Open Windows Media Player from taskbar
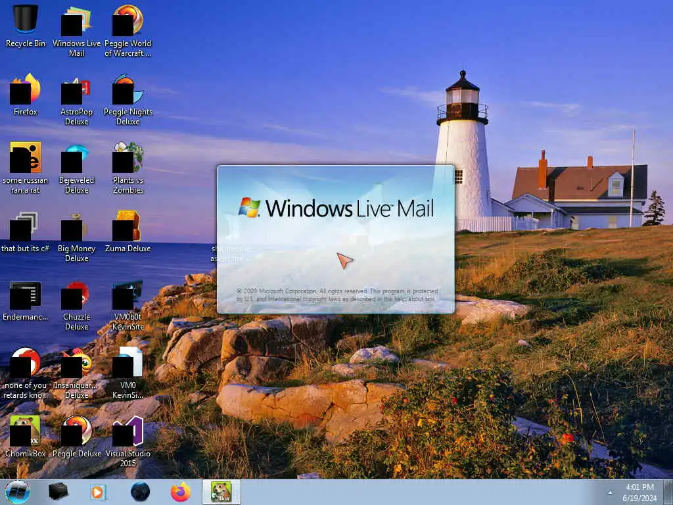Screen dimensions: 673x505 (99, 492)
